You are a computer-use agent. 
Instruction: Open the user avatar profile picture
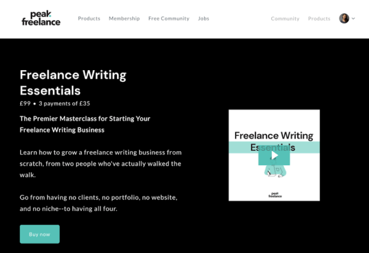pos(344,18)
